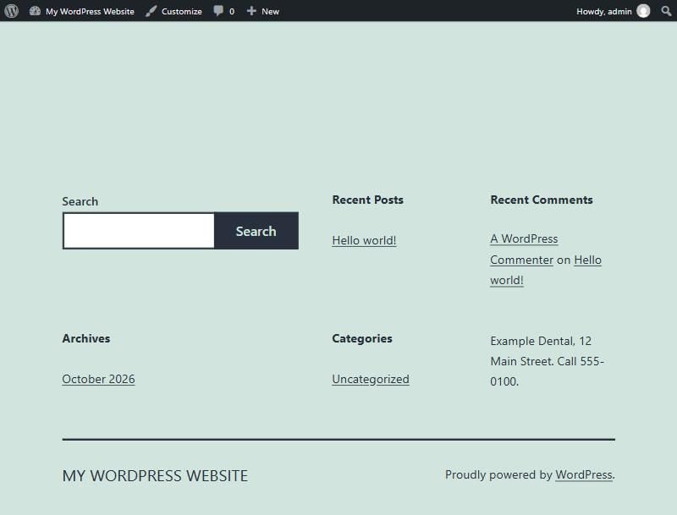Open A WordPress Commenter author link

pos(524,249)
